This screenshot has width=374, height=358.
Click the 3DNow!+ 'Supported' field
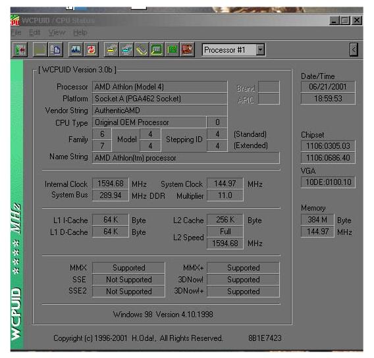click(x=243, y=292)
